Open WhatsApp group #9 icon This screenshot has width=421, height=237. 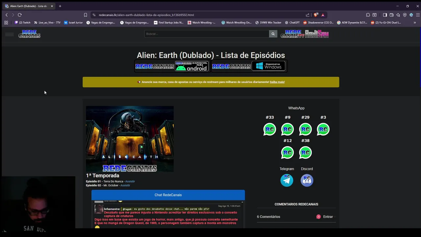pos(287,129)
